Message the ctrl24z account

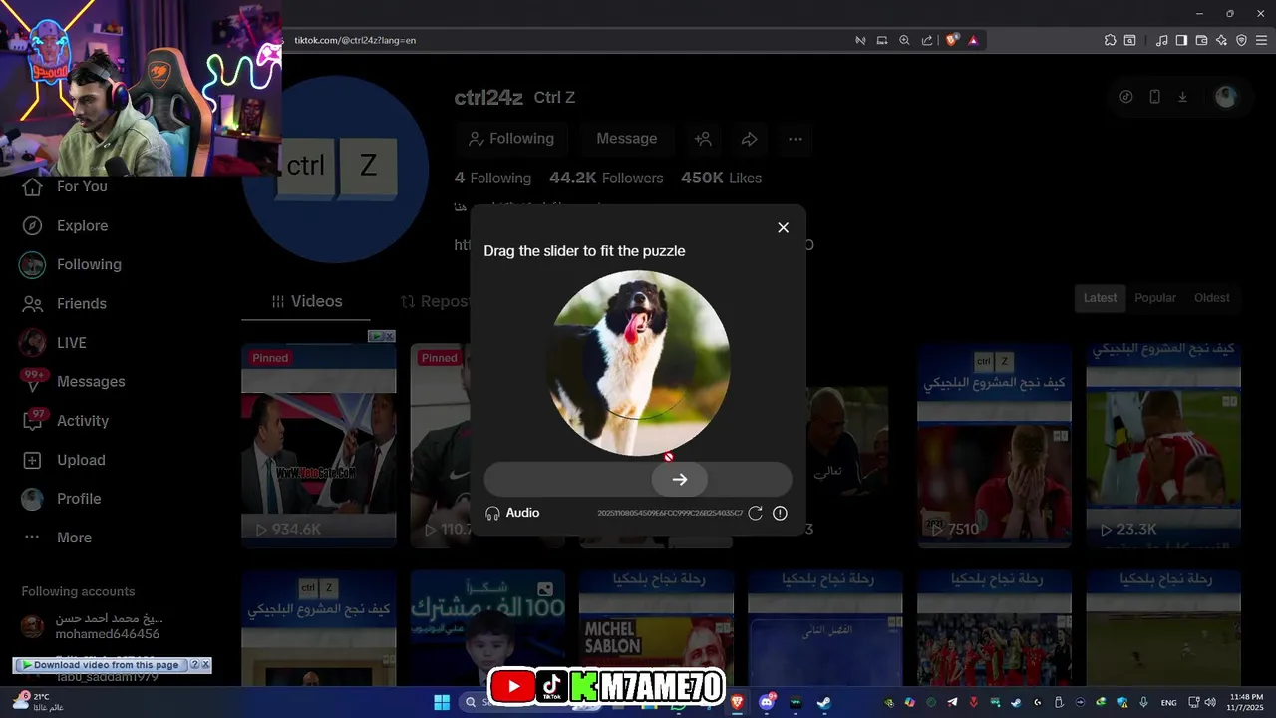[x=626, y=139]
